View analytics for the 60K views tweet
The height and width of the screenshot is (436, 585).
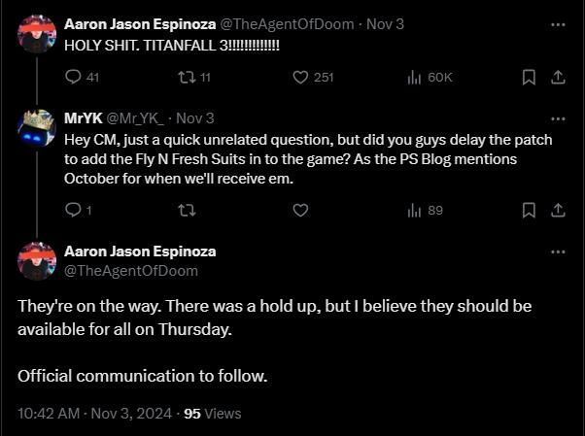[x=414, y=78]
